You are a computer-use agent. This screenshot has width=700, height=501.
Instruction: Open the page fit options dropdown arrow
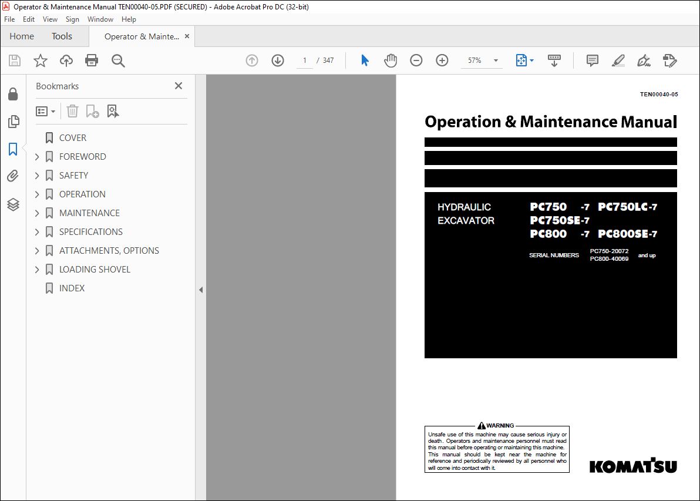click(x=531, y=60)
